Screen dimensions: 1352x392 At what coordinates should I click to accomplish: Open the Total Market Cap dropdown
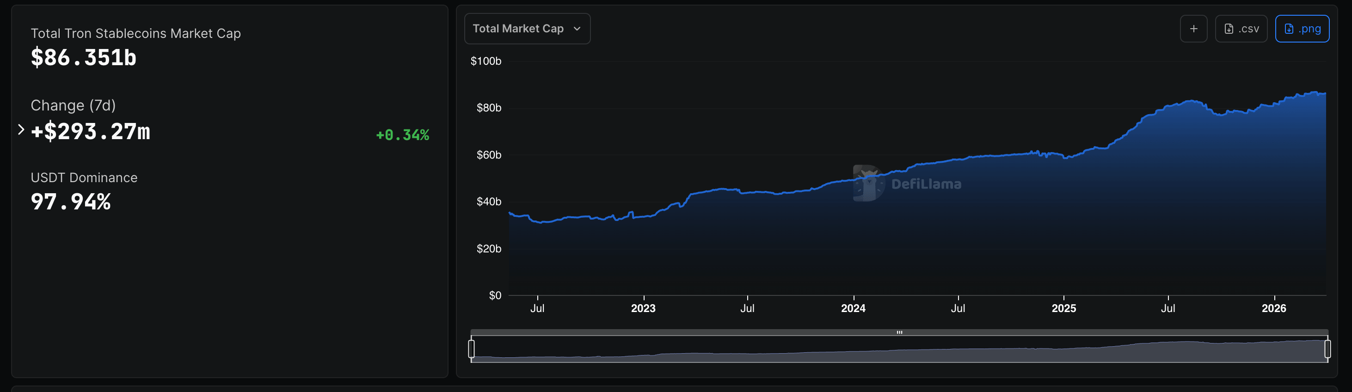tap(527, 29)
